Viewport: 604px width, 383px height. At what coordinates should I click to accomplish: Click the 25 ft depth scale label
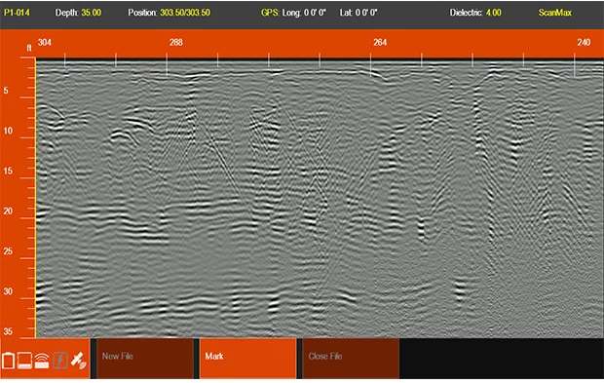(x=8, y=251)
